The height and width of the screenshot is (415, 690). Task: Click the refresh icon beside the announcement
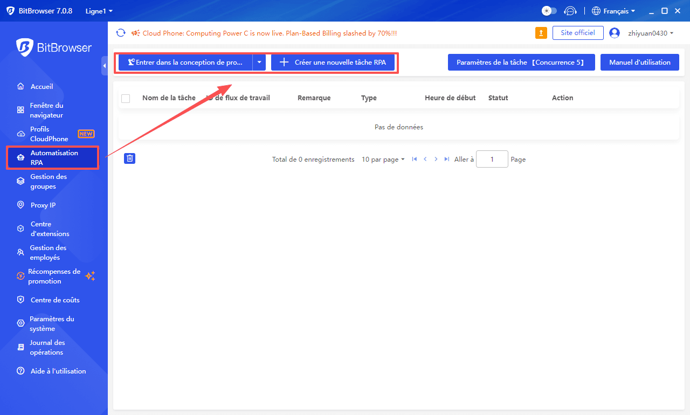click(x=121, y=32)
